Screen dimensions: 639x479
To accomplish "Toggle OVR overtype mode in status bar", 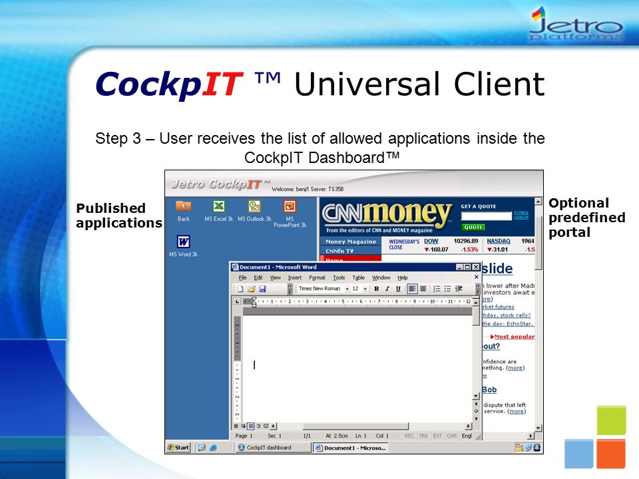I will pyautogui.click(x=451, y=436).
